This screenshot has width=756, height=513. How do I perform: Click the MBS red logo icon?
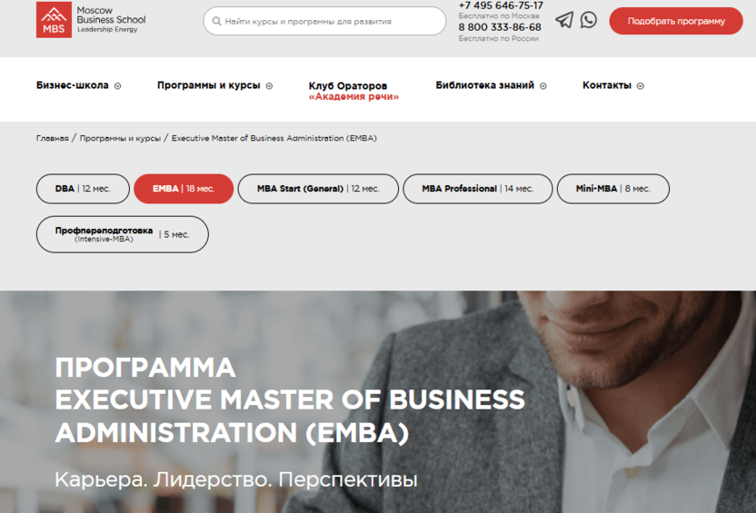[54, 20]
